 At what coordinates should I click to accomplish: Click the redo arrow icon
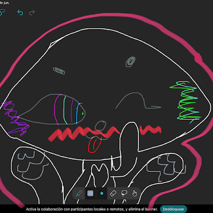pyautogui.click(x=32, y=13)
